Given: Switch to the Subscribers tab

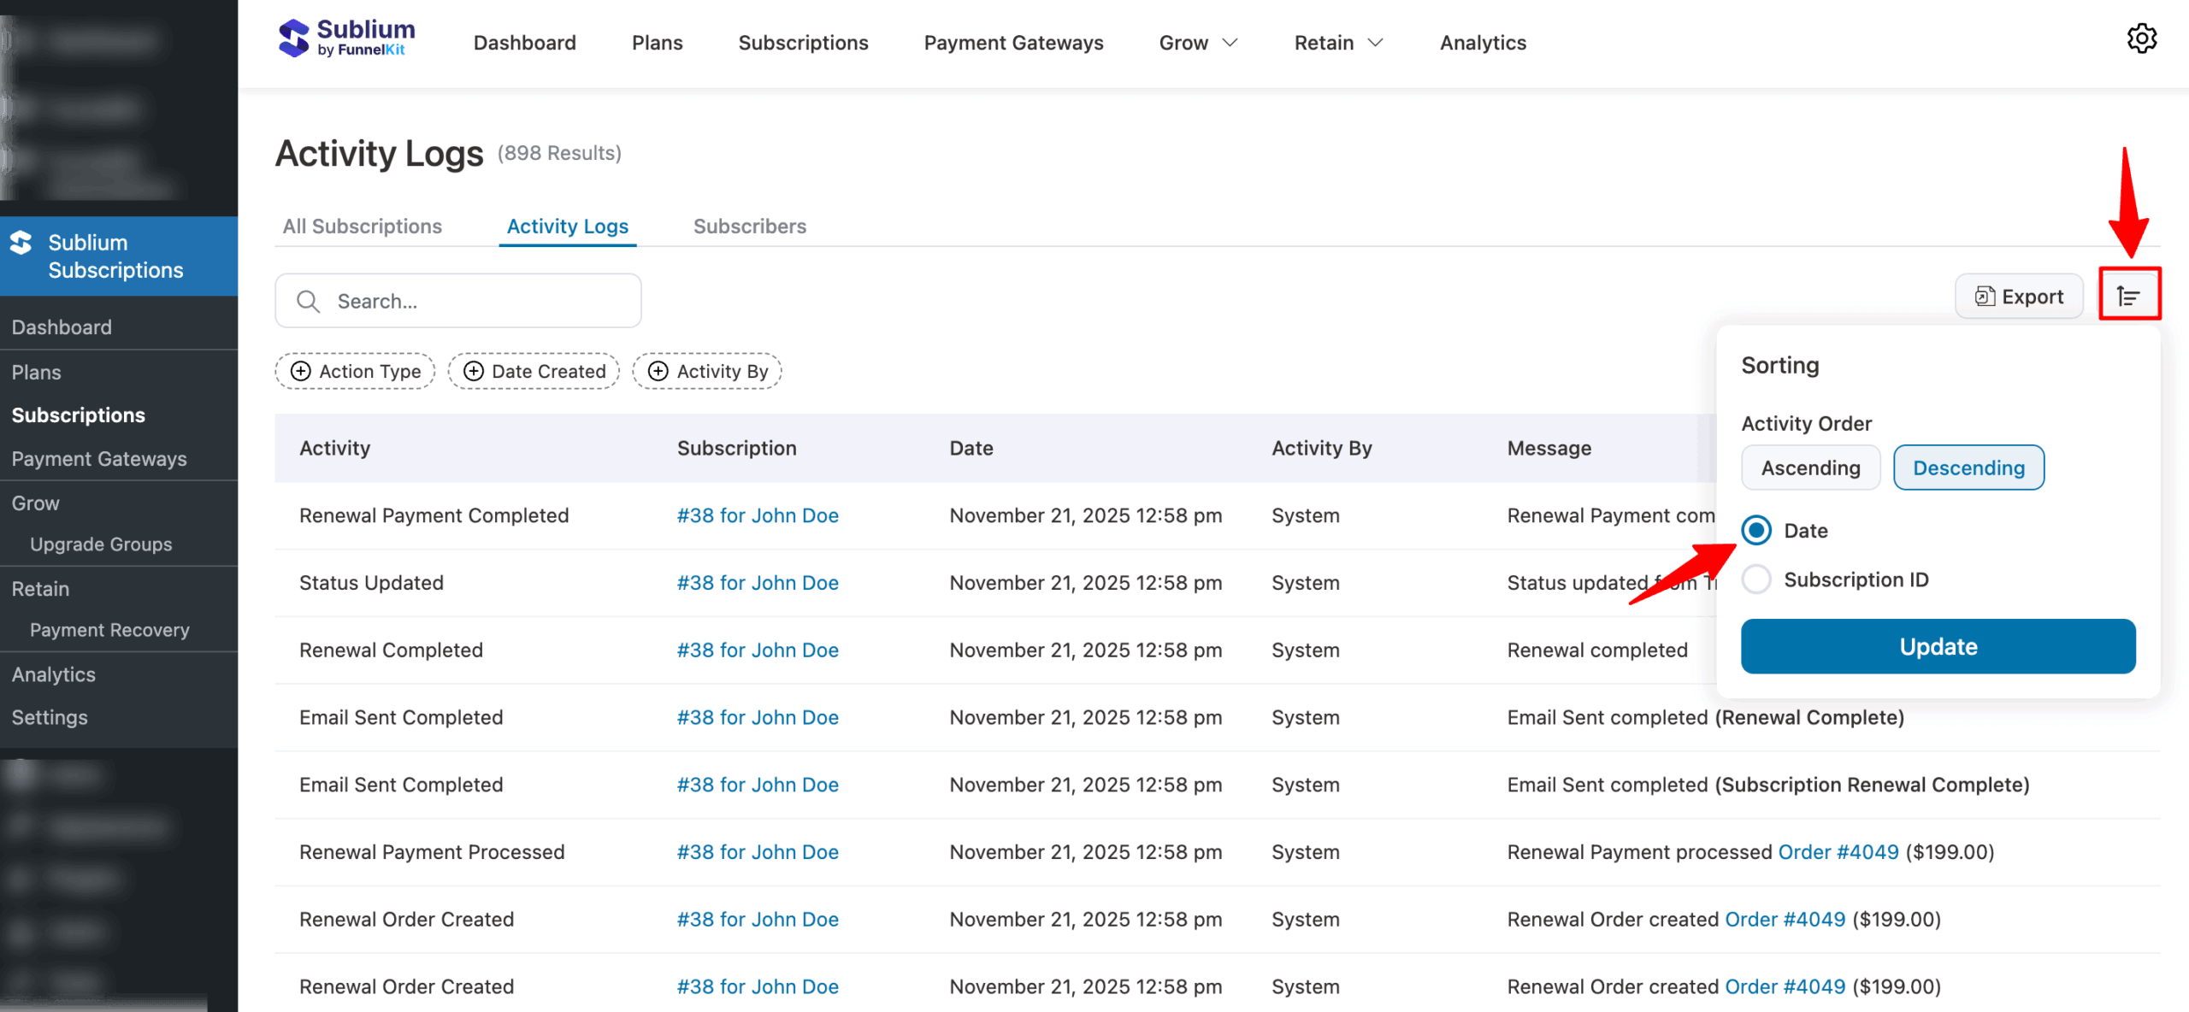Looking at the screenshot, I should [x=749, y=226].
